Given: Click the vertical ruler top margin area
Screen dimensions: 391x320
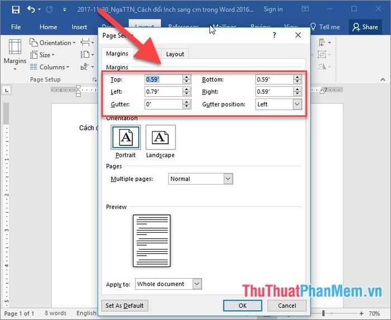Looking at the screenshot, I should [x=7, y=113].
